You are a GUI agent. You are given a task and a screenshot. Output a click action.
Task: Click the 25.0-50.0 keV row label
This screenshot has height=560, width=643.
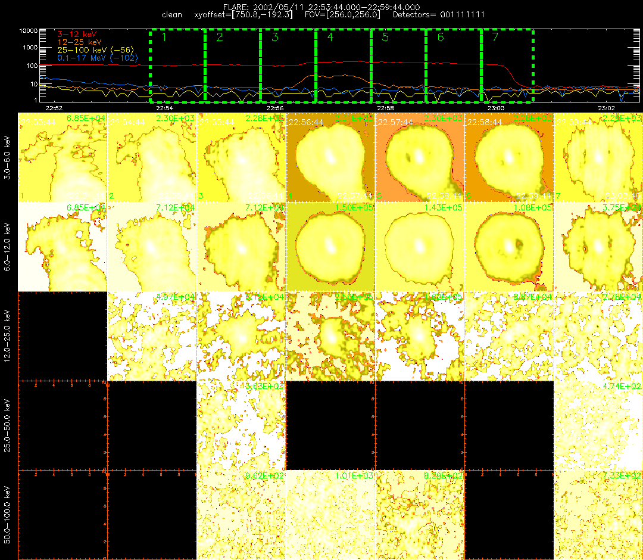point(7,426)
